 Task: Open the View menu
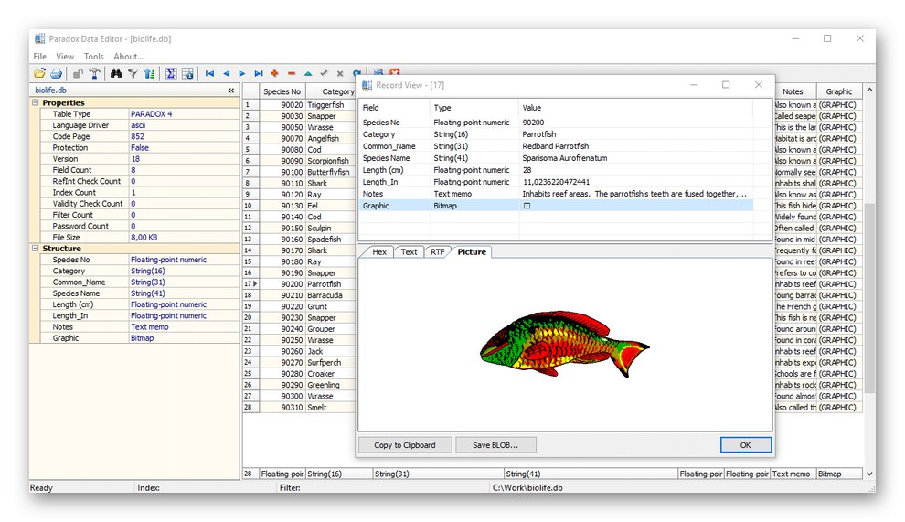coord(65,57)
